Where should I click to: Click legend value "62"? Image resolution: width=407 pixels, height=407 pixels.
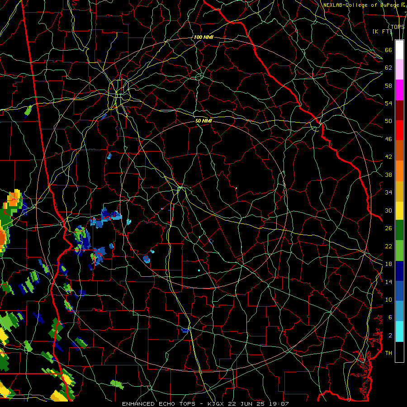tap(388, 68)
